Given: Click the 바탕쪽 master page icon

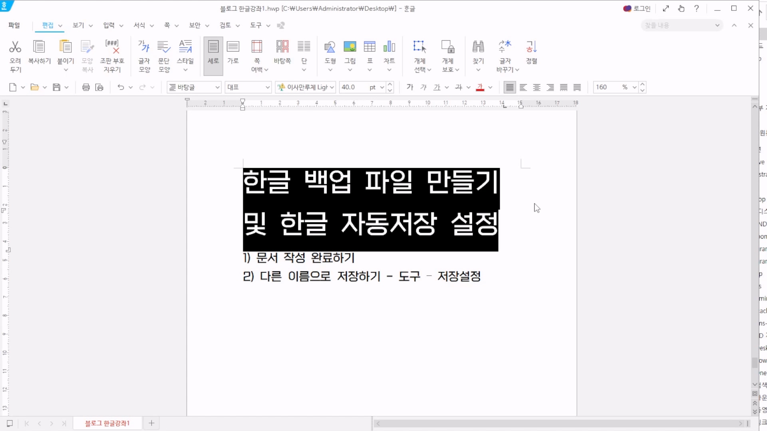Looking at the screenshot, I should 282,47.
